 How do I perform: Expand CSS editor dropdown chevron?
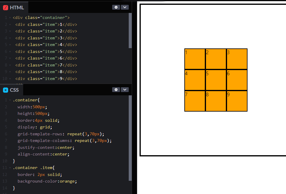click(x=125, y=90)
